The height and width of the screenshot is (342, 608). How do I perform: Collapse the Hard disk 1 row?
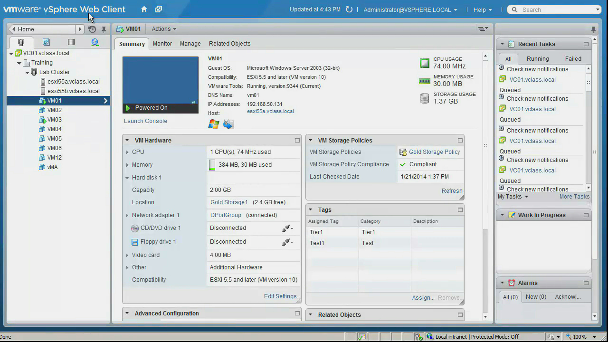(127, 178)
